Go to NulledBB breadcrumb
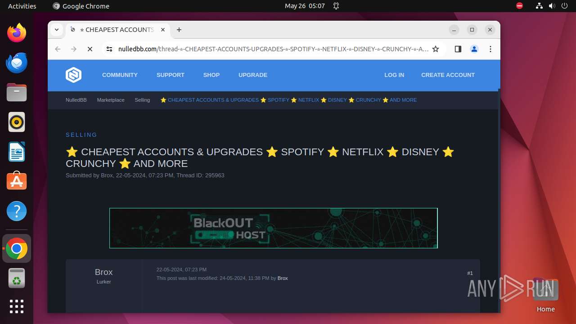 tap(76, 100)
